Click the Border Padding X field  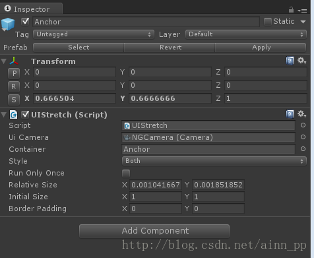(x=156, y=209)
